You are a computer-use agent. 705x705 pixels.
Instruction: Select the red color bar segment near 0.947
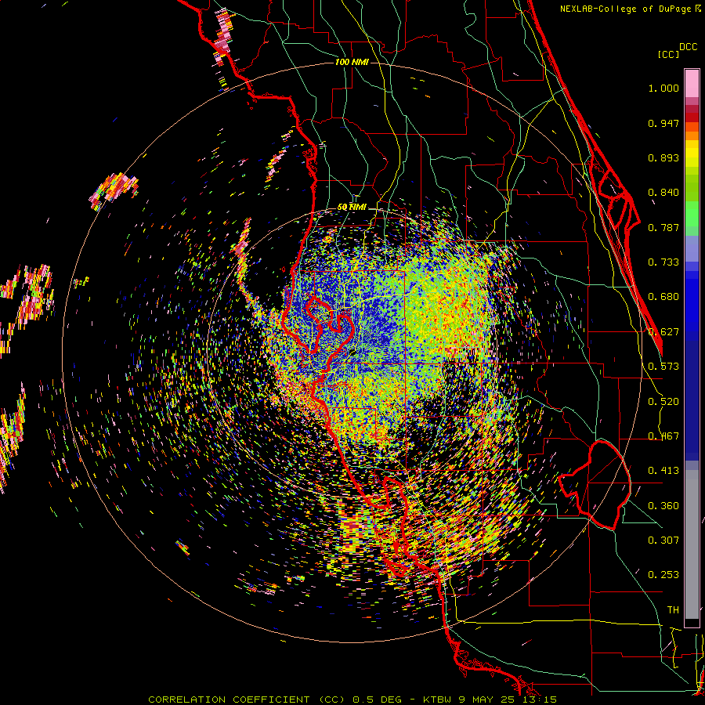point(692,117)
